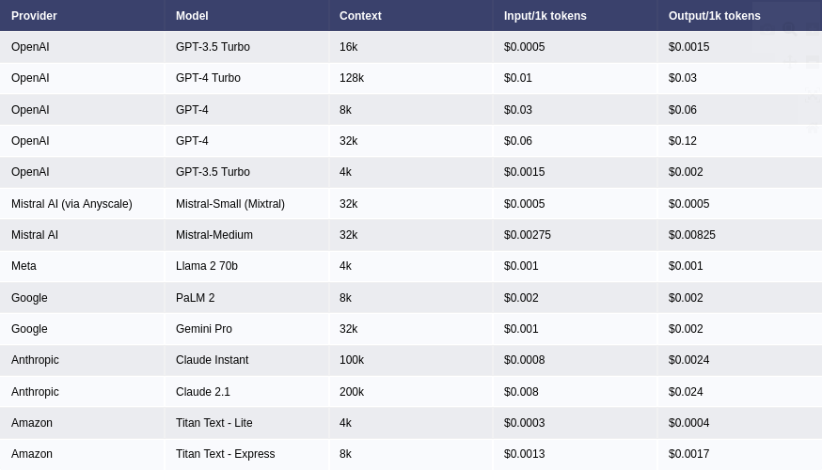Select the $0.002 input price for PaLM 2

[521, 298]
